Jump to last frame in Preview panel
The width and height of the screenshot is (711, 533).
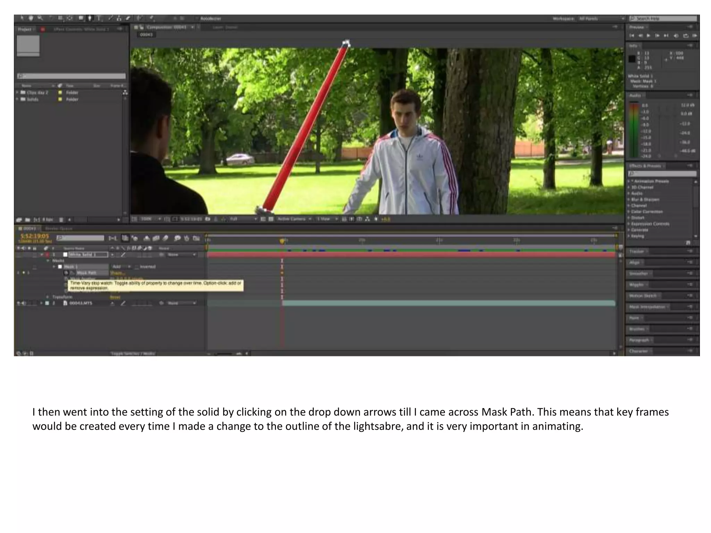pos(666,36)
